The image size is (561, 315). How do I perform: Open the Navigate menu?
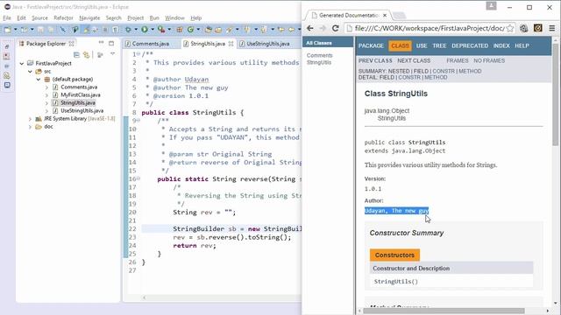(89, 17)
